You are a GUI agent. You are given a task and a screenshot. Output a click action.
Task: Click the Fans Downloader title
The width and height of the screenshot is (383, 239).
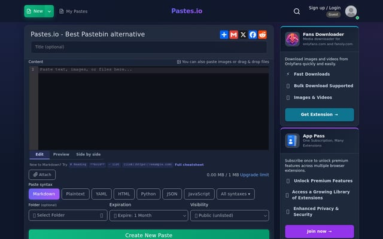pyautogui.click(x=323, y=35)
